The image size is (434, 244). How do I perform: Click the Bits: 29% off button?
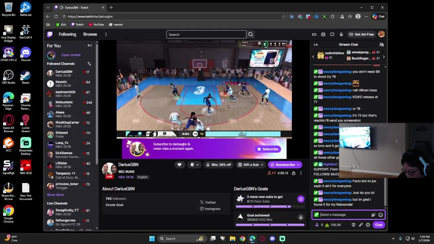coord(218,165)
